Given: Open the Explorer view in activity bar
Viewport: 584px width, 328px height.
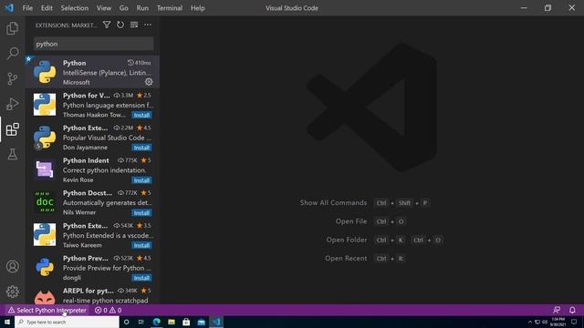Looking at the screenshot, I should (x=12, y=28).
